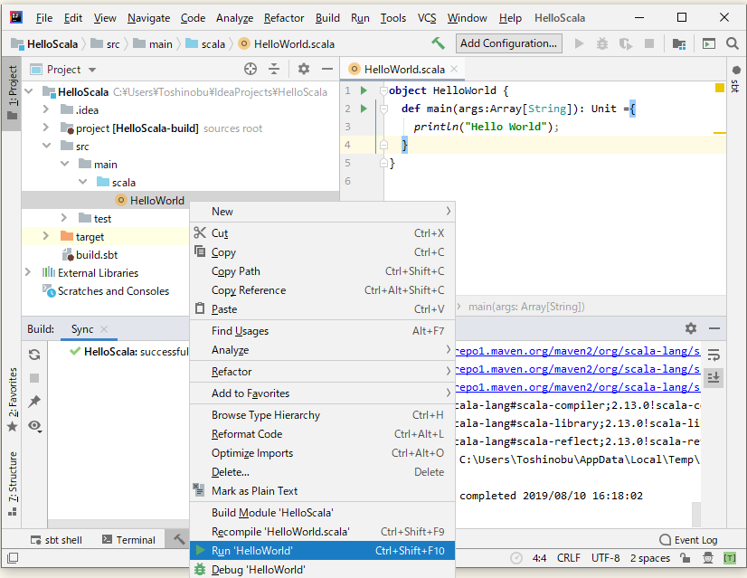Open the Refactor menu in menu bar
Viewport: 747px width, 578px height.
pos(284,18)
